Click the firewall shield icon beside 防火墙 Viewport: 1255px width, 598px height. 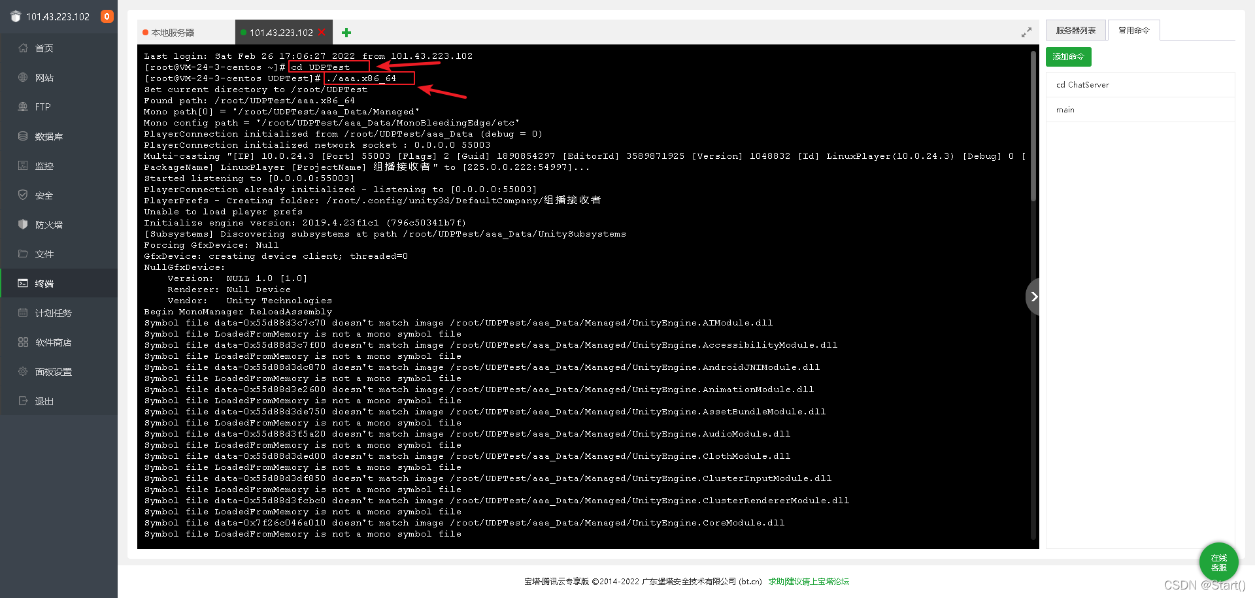(x=23, y=224)
